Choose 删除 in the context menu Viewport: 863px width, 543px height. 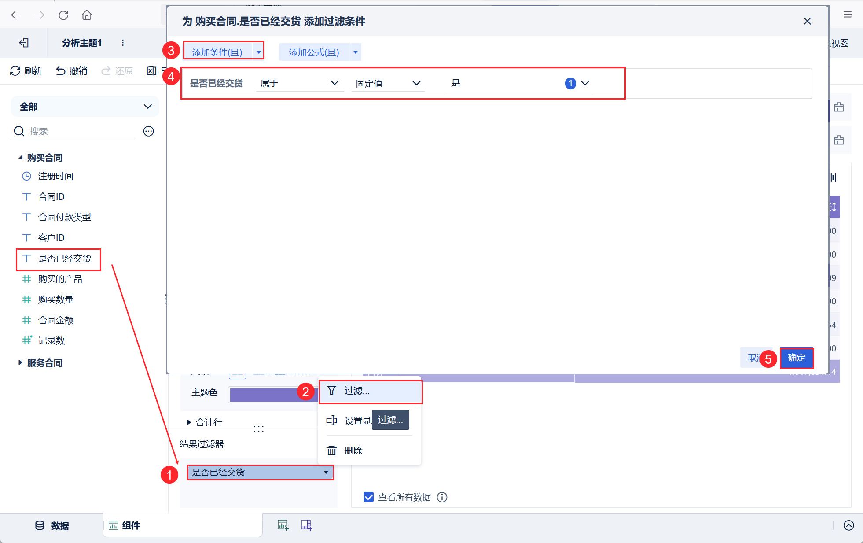(353, 451)
